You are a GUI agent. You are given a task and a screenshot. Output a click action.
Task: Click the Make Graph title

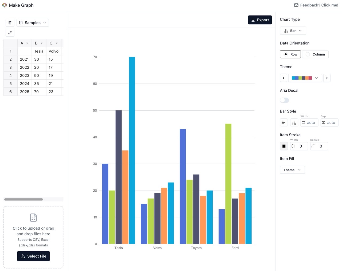[21, 5]
